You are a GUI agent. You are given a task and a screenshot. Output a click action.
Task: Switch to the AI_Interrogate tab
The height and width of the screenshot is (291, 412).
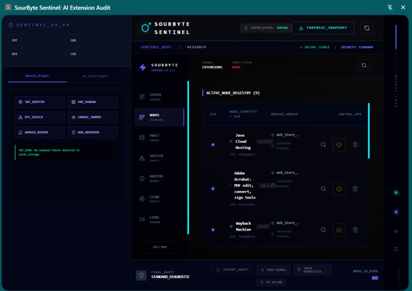click(x=95, y=76)
